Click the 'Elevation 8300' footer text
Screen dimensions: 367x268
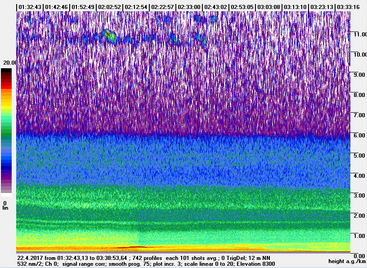256,264
